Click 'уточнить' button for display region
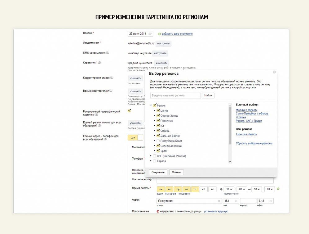309x234 pixels. 135,123
